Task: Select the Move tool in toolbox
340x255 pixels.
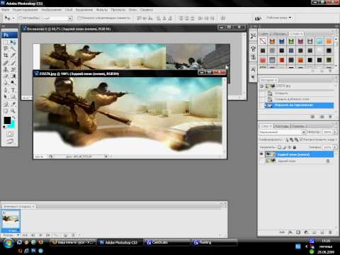Action: [13, 42]
